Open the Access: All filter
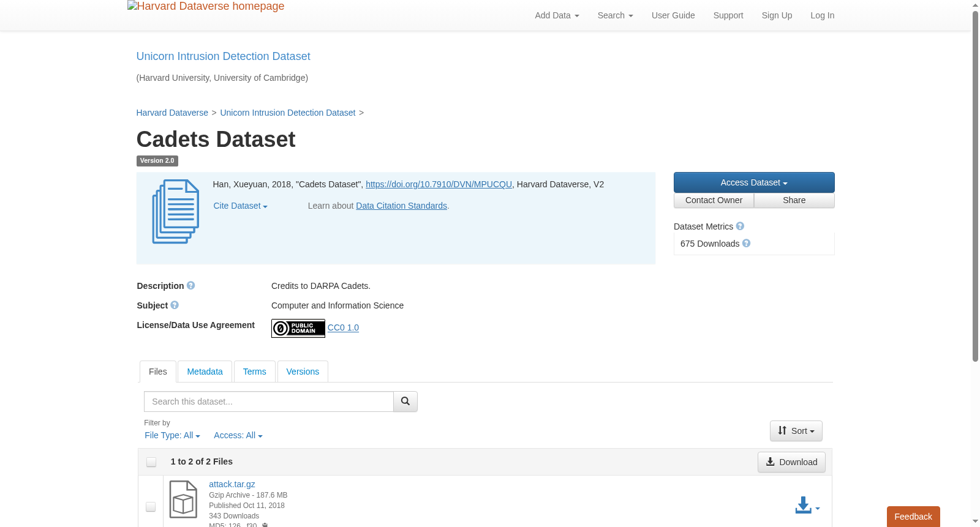 tap(238, 436)
